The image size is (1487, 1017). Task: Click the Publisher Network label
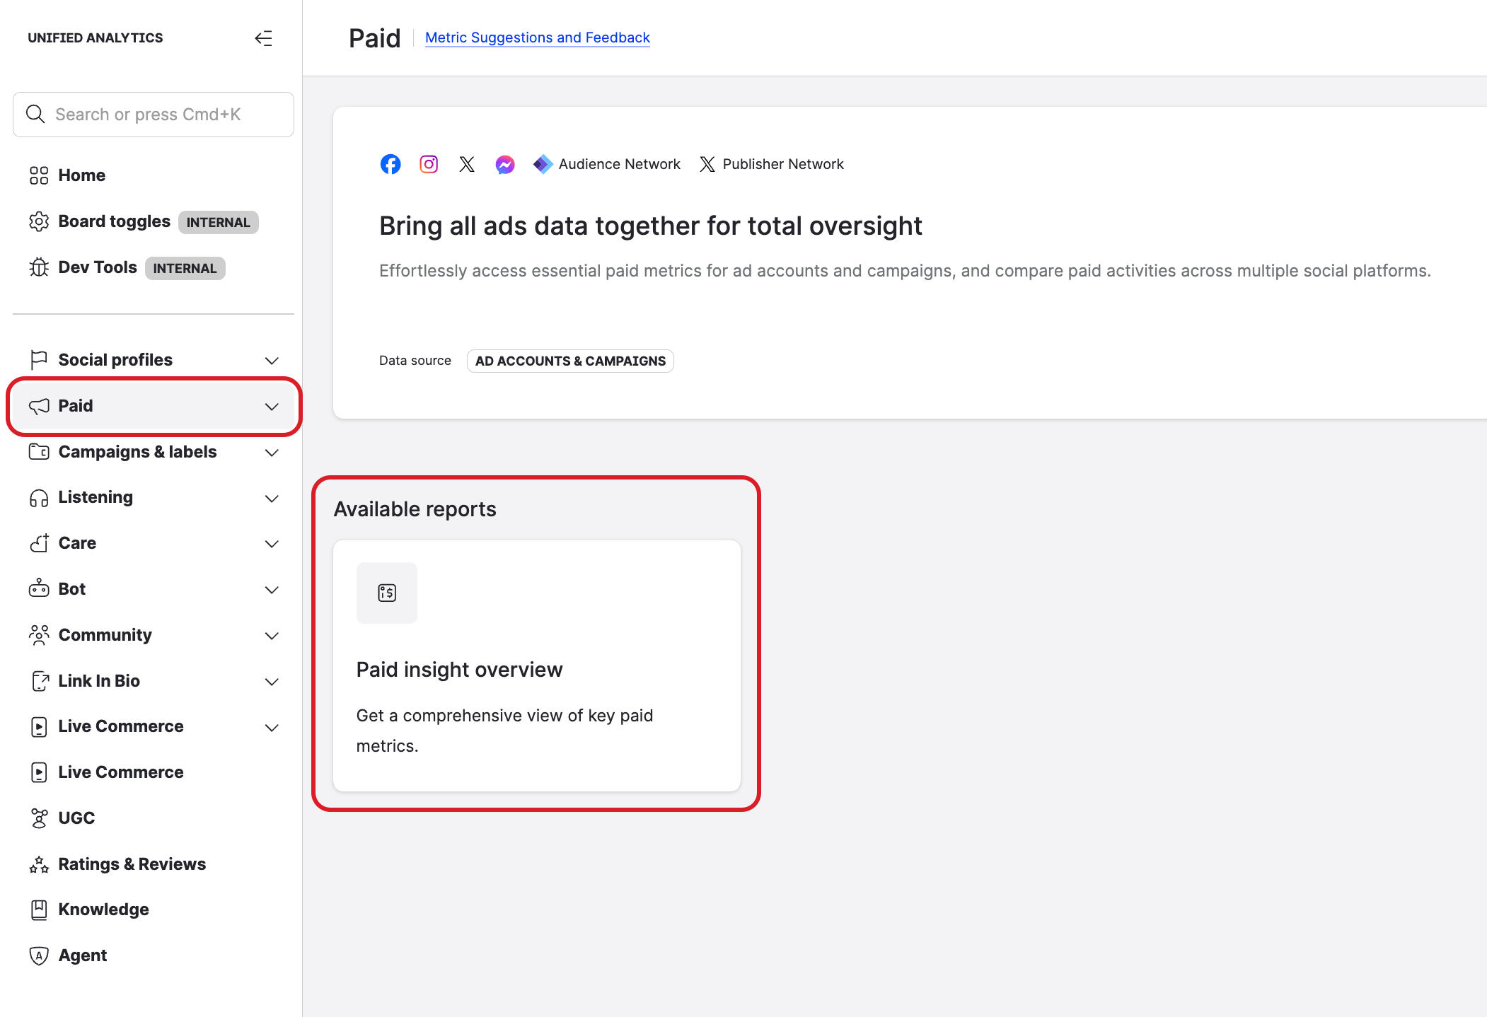coord(783,163)
